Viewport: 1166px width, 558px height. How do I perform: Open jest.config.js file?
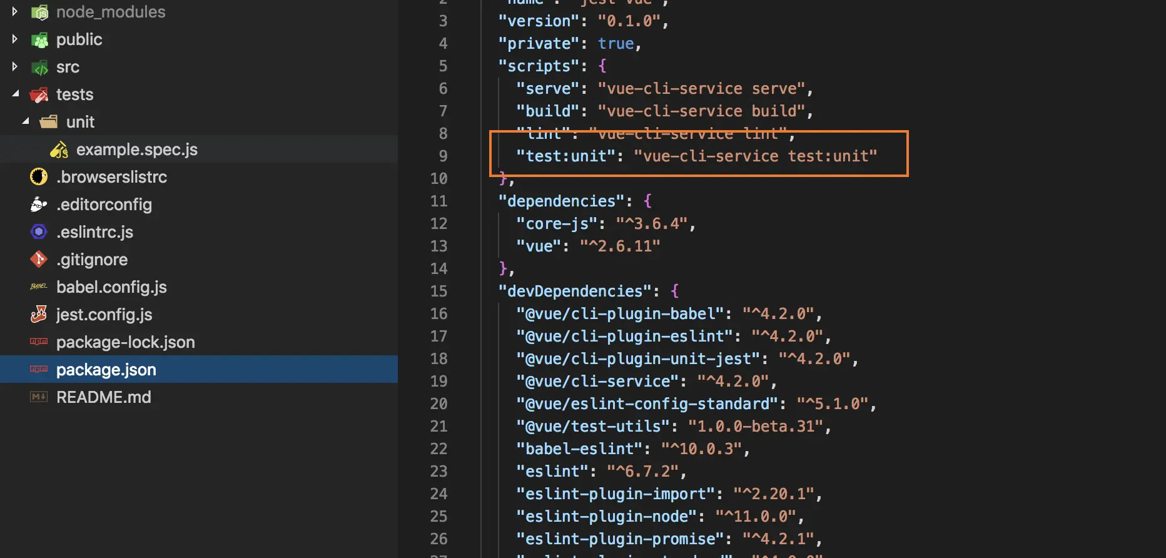click(104, 315)
